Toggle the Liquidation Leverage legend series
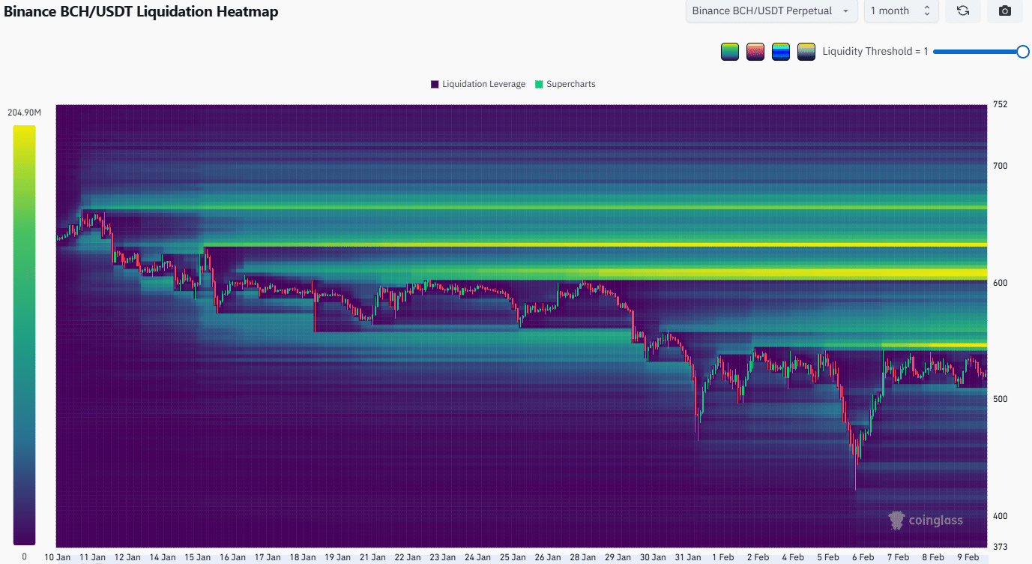Screen dimensions: 1032x564 (477, 84)
